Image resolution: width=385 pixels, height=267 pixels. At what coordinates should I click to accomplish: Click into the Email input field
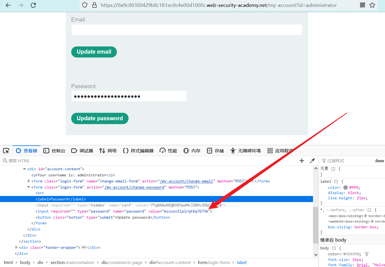pos(186,30)
